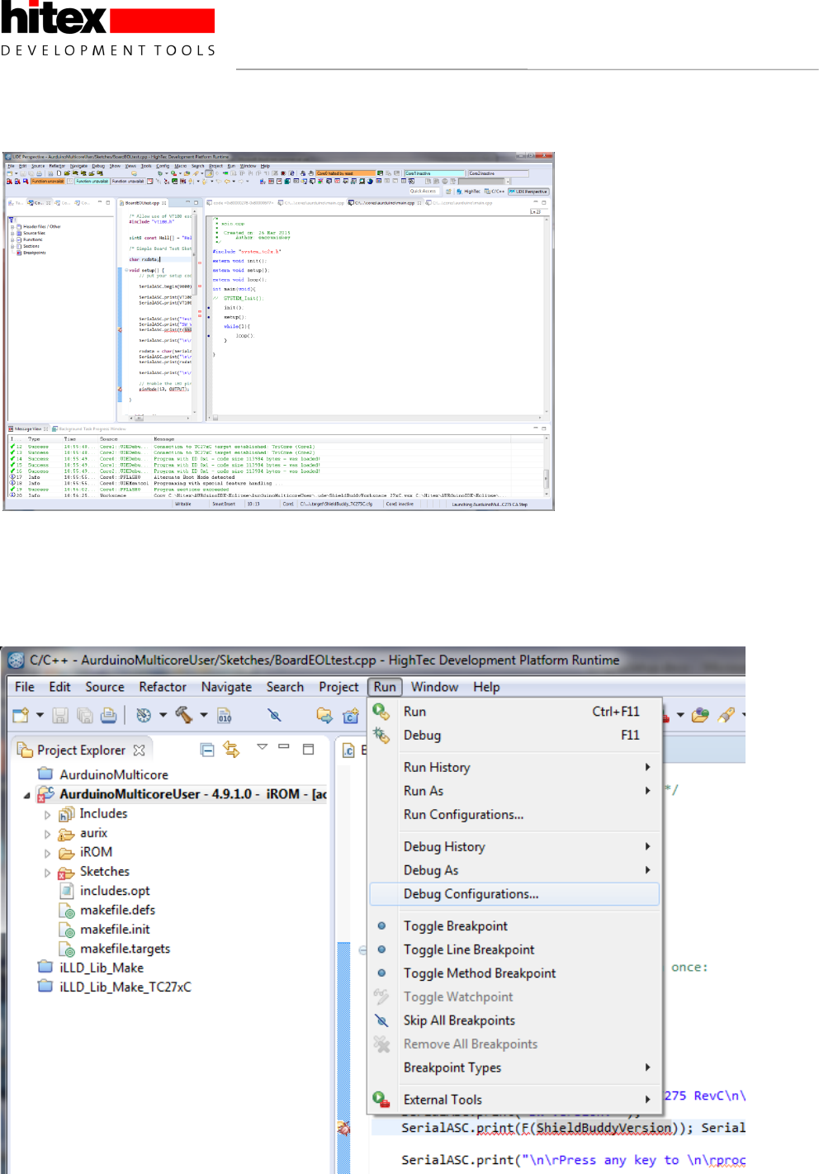Click the Skip All Breakpoints menu icon
Viewport: 819px width, 1174px height.
pos(381,1020)
